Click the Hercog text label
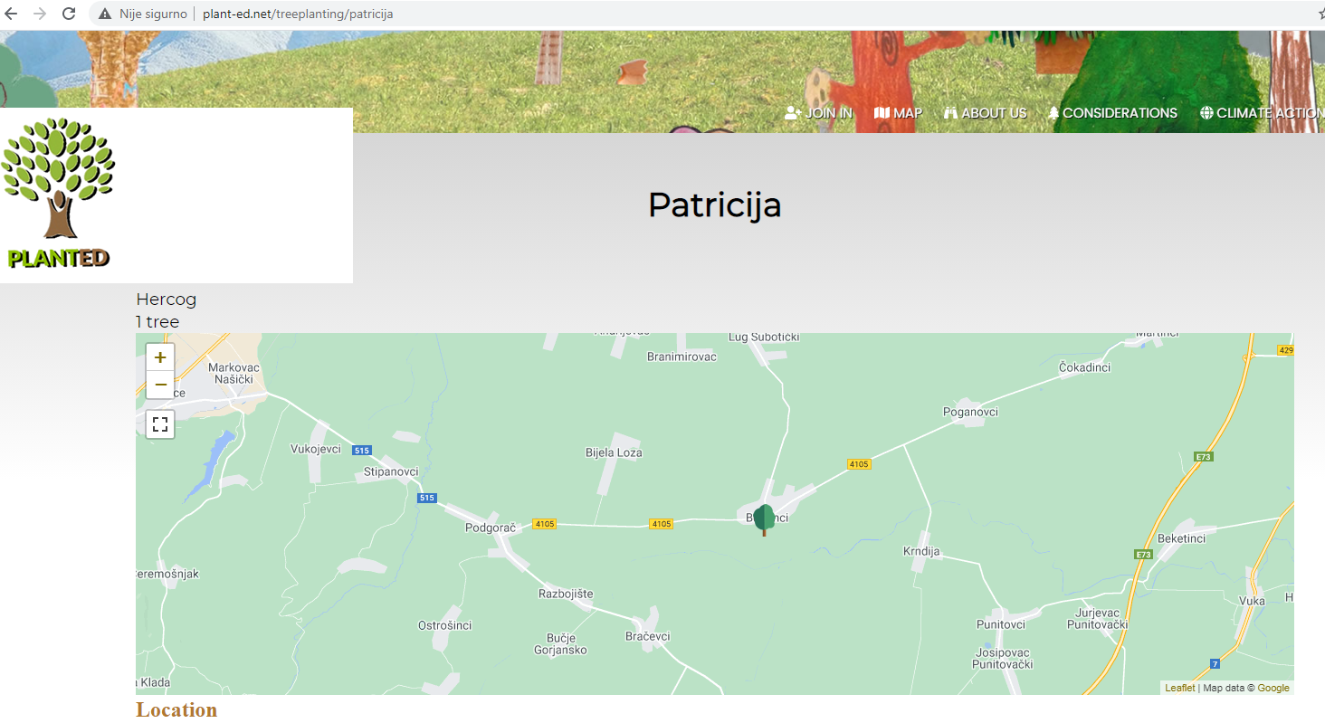Image resolution: width=1325 pixels, height=723 pixels. tap(166, 300)
